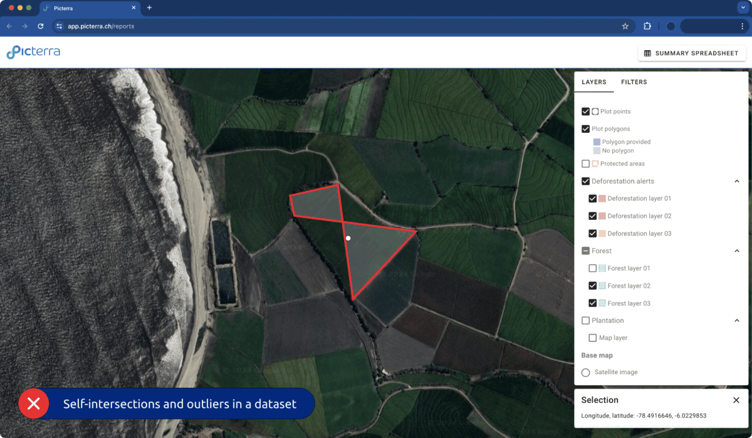Toggle the Deforestation alerts group checkbox

(585, 181)
